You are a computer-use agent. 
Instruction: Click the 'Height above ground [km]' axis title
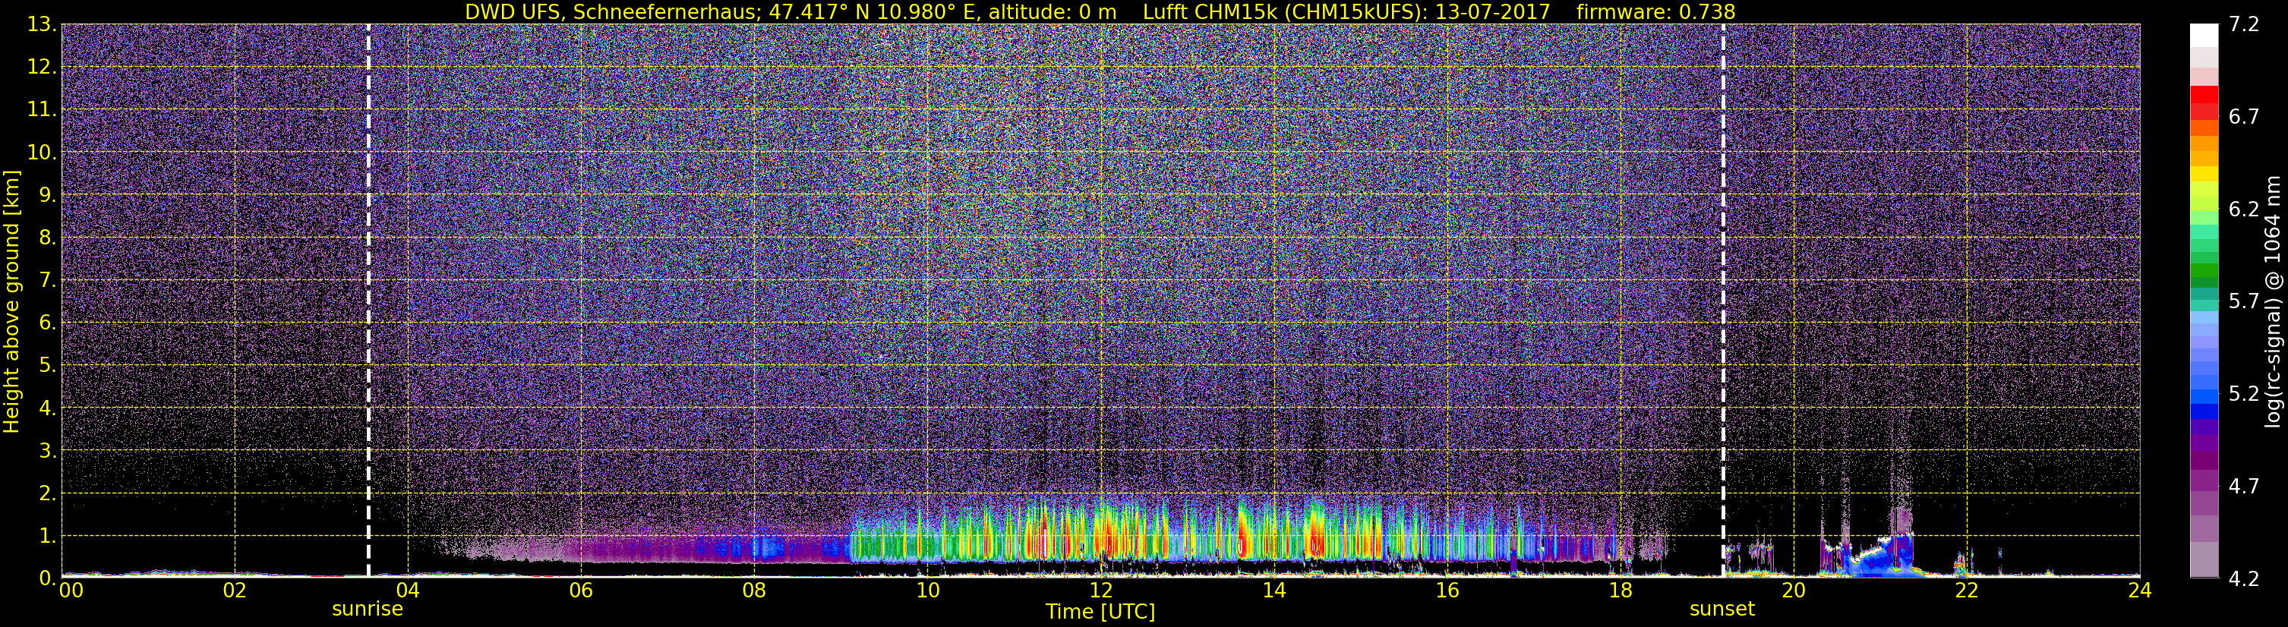[11, 302]
